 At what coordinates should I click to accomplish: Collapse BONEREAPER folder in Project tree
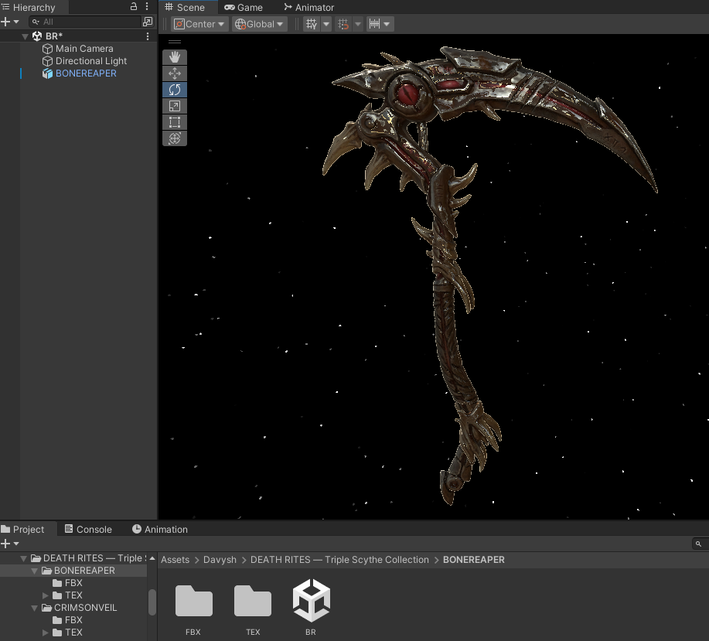pyautogui.click(x=34, y=571)
